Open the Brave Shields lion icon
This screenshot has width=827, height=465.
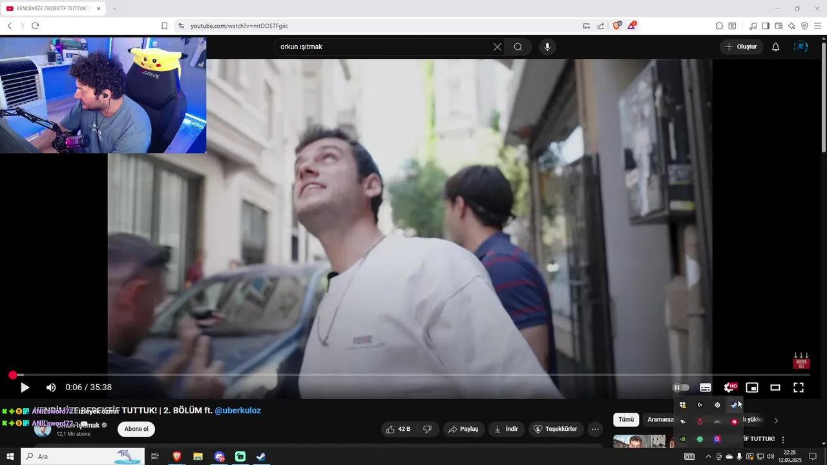(x=616, y=26)
